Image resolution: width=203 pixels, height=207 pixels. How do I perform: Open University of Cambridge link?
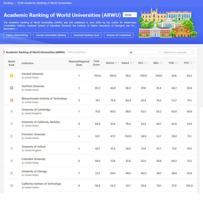[x=36, y=110]
